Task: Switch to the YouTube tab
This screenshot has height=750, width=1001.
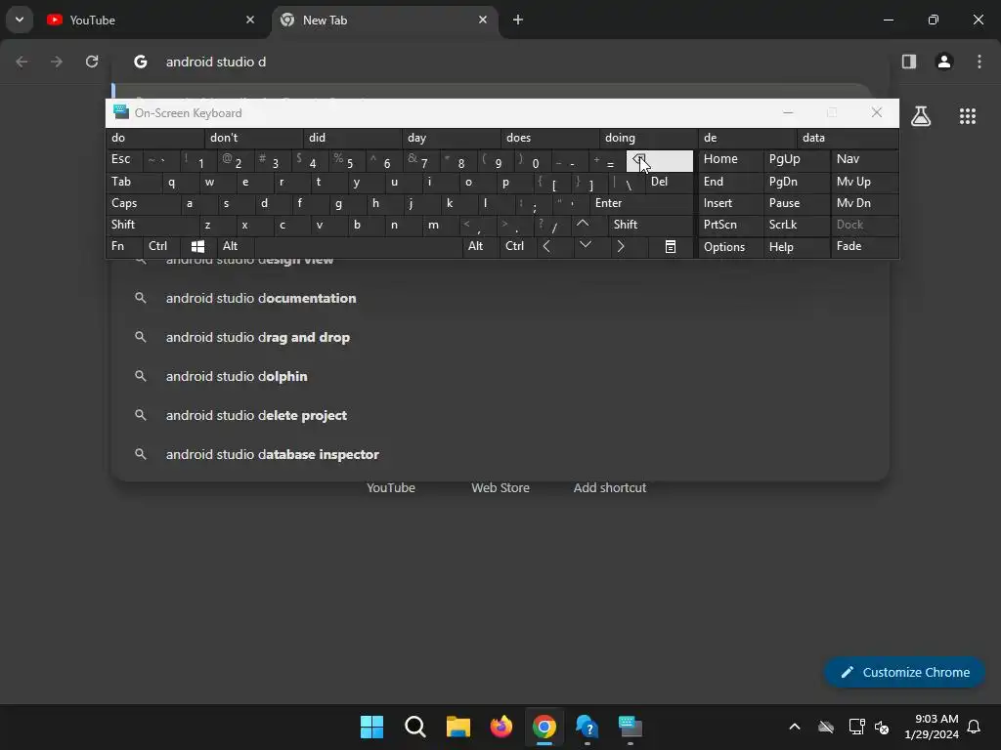Action: tap(152, 20)
